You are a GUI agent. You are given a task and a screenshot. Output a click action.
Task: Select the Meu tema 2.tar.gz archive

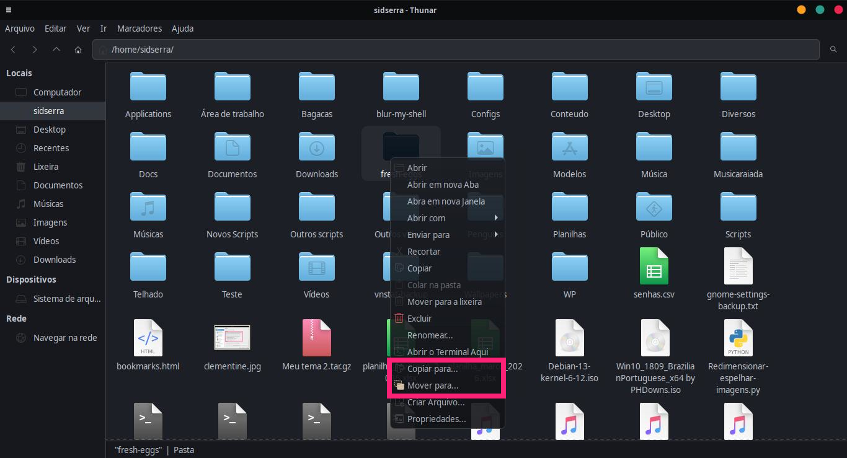316,338
